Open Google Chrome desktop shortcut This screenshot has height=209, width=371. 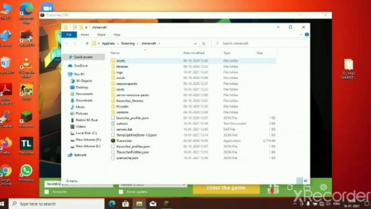6,175
